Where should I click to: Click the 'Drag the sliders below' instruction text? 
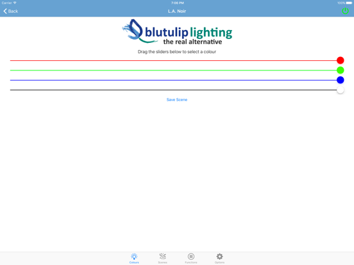point(177,52)
